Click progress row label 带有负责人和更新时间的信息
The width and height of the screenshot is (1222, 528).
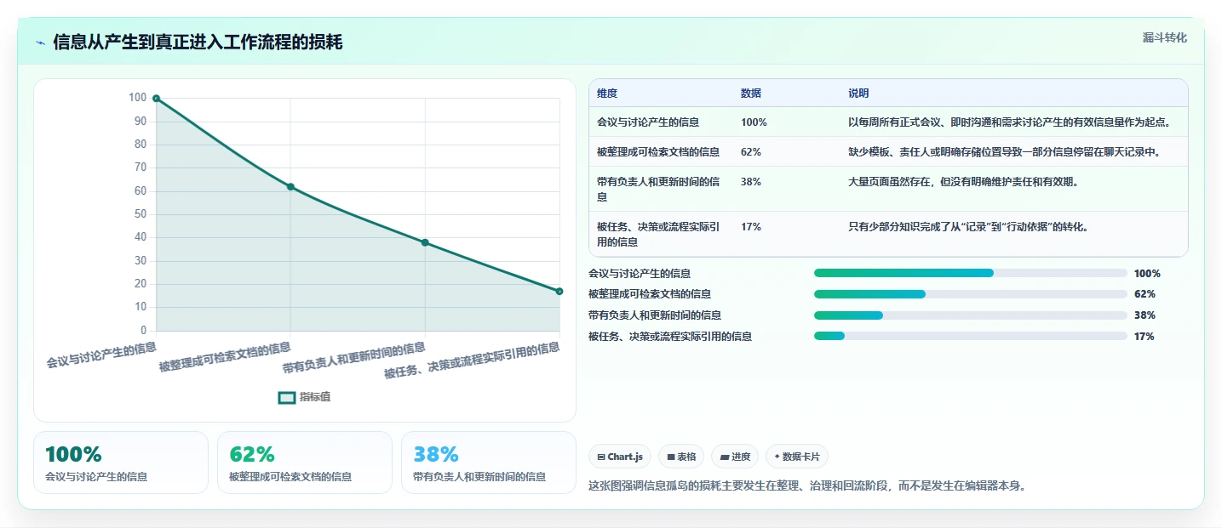click(655, 315)
